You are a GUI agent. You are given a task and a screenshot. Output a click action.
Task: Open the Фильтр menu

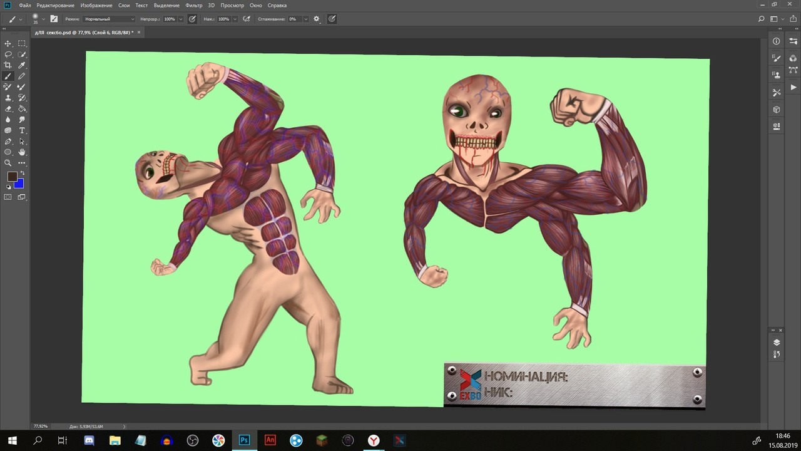coord(194,5)
